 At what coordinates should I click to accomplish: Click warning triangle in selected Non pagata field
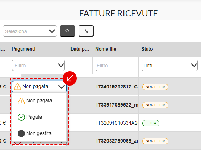click(17, 87)
